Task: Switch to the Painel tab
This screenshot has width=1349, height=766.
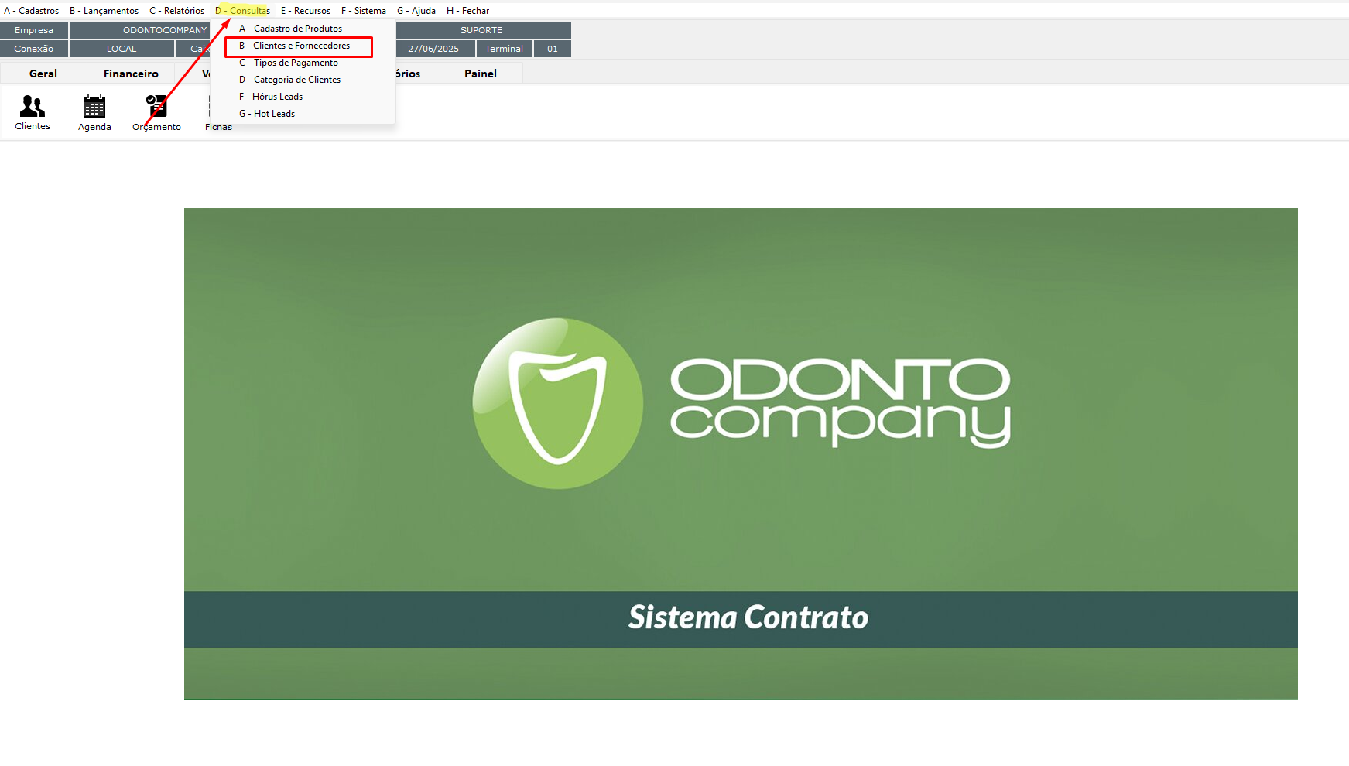Action: point(481,74)
